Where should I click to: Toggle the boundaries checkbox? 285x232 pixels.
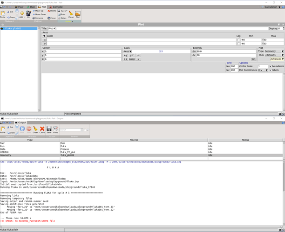[x=271, y=66]
